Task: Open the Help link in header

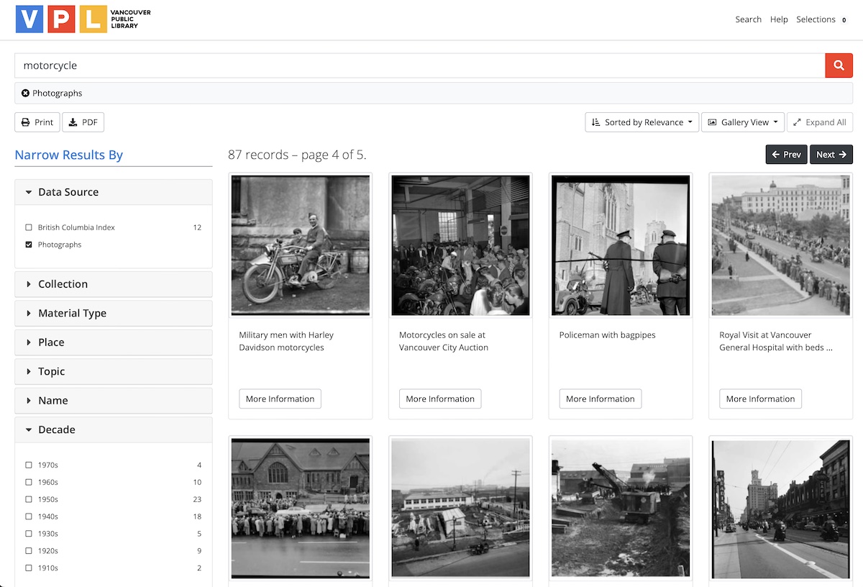Action: click(779, 19)
